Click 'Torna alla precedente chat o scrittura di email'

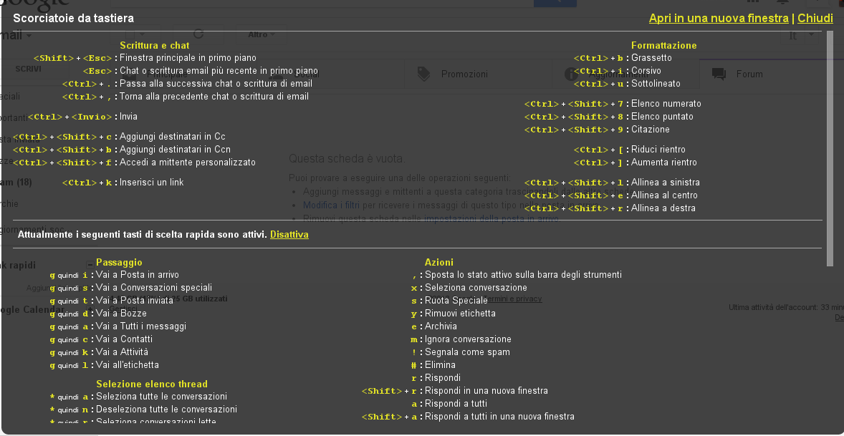coord(214,96)
